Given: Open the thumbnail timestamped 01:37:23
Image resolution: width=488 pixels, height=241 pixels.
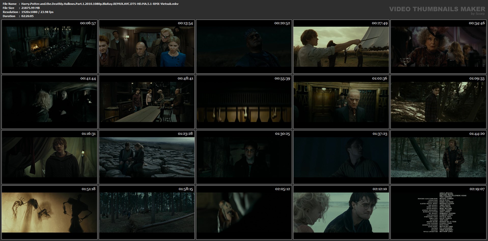Looking at the screenshot, I should (341, 157).
